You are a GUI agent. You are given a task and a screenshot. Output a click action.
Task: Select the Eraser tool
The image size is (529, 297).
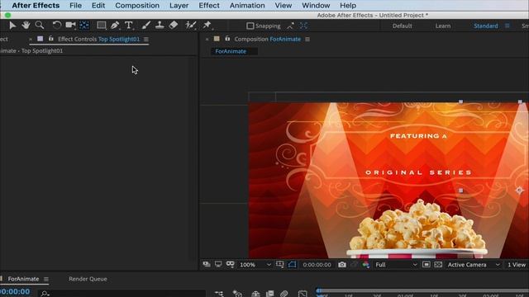[174, 26]
